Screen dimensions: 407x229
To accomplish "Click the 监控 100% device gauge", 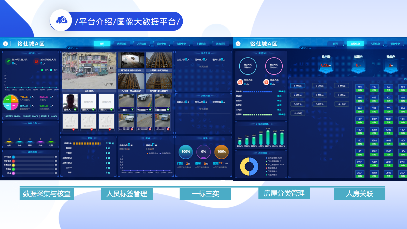I will (x=221, y=152).
